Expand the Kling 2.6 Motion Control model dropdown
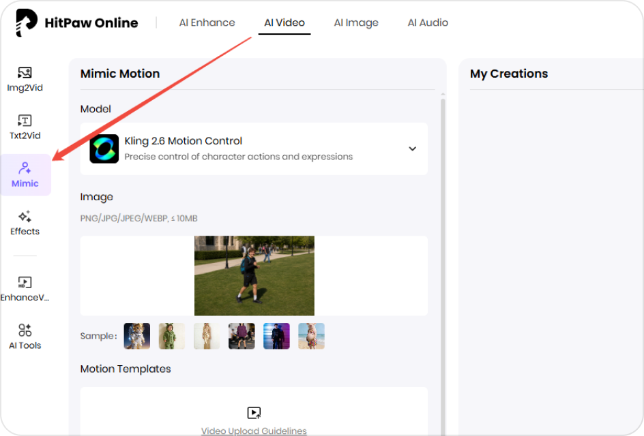Viewport: 644px width, 436px height. click(x=412, y=149)
